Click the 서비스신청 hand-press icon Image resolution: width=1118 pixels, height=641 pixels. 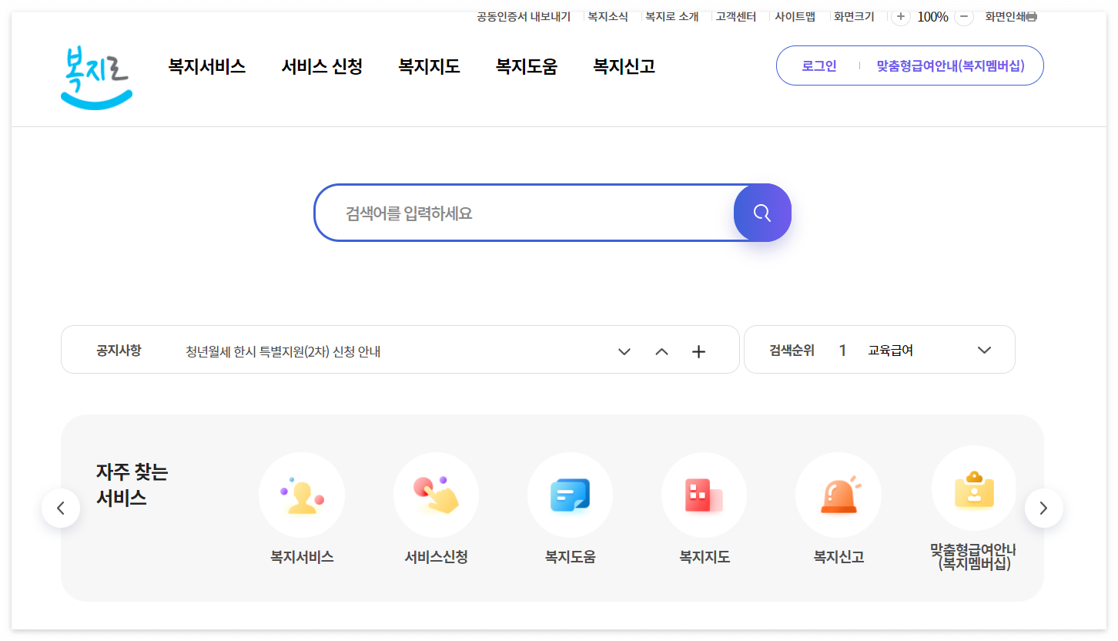pyautogui.click(x=436, y=495)
